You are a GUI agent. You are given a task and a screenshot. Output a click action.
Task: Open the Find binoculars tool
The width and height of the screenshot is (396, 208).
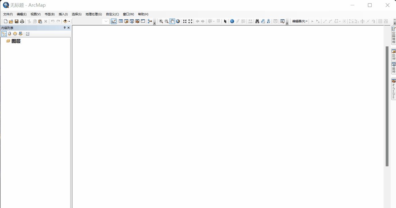pos(257,21)
